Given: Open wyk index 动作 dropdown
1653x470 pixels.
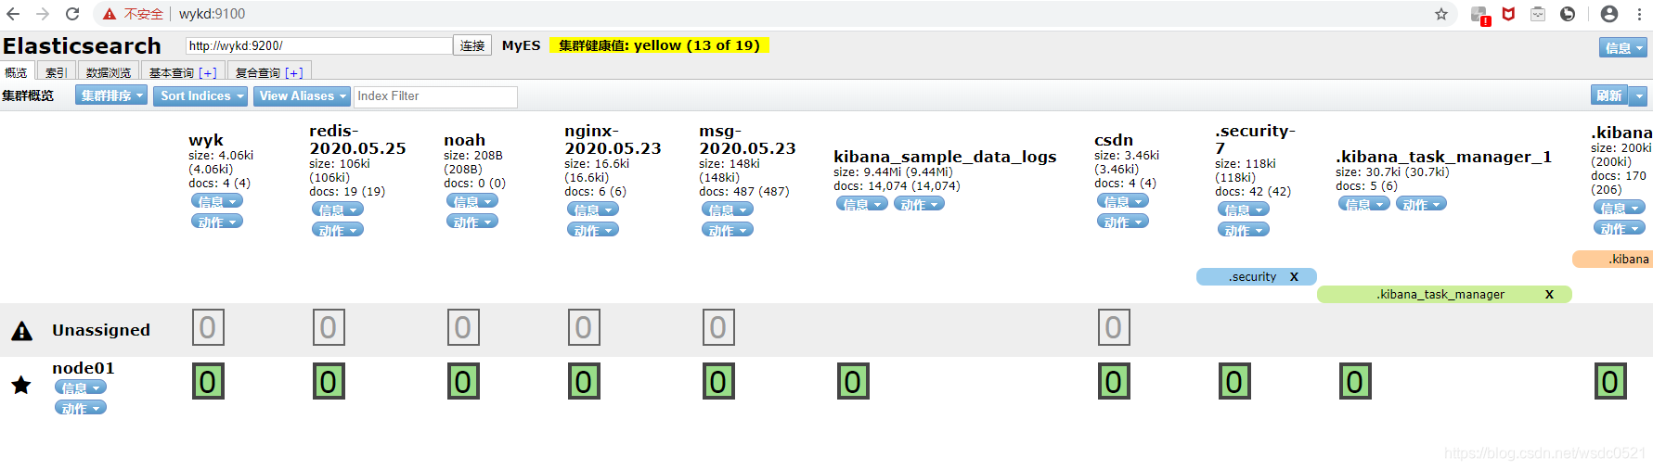Looking at the screenshot, I should (217, 222).
